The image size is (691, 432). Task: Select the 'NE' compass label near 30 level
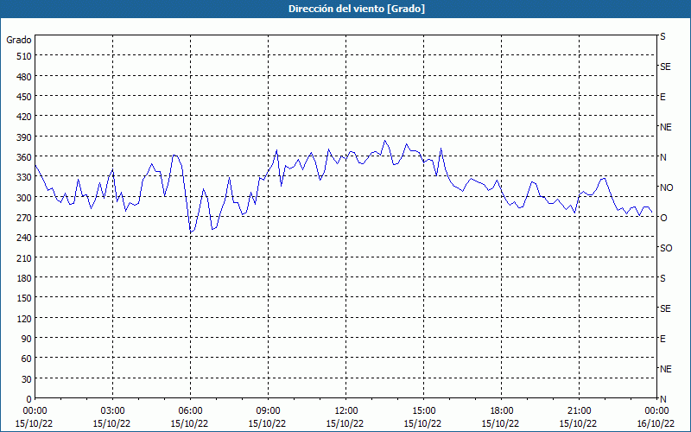[665, 369]
